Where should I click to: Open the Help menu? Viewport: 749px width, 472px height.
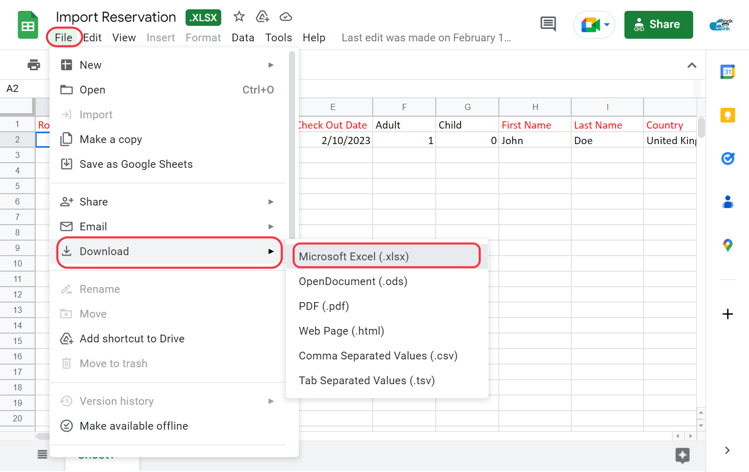[x=314, y=38]
